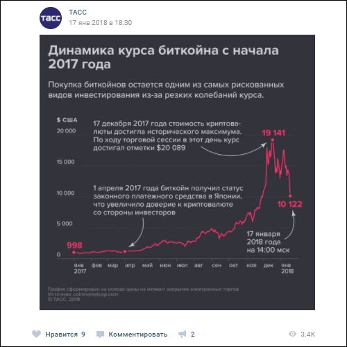Click the coinmarketcap source footnote text
Screen dimensions: 347x347
coord(83,294)
